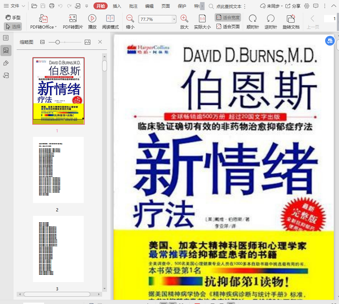Open the attachment sidebar icon
The image size is (339, 304).
[x=6, y=76]
